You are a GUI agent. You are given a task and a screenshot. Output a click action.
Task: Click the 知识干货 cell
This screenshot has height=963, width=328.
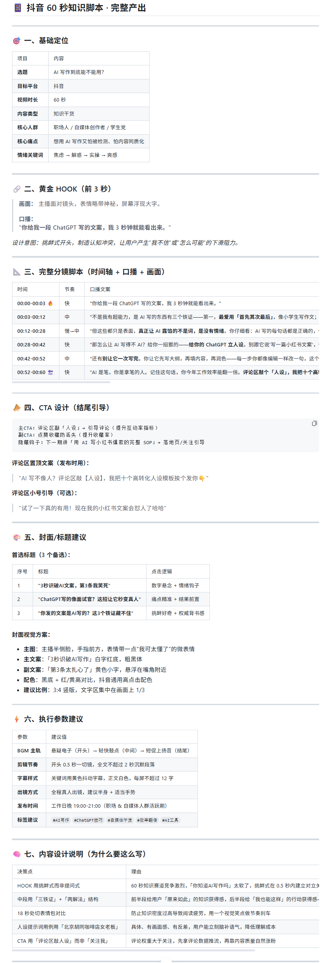[x=99, y=114]
